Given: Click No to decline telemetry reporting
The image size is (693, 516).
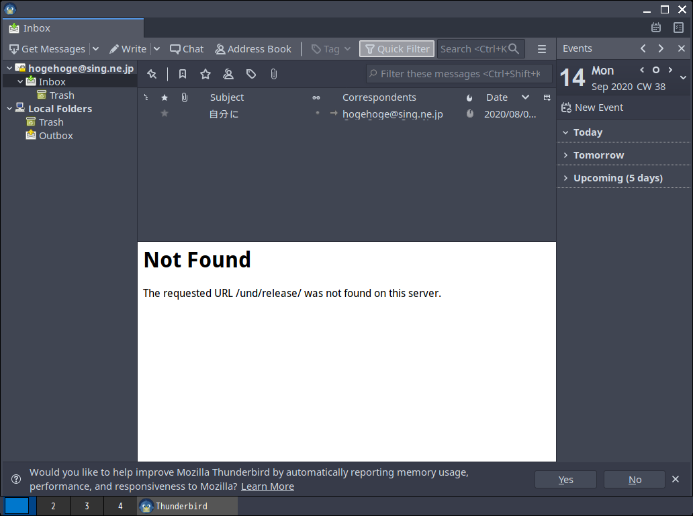Looking at the screenshot, I should point(635,479).
